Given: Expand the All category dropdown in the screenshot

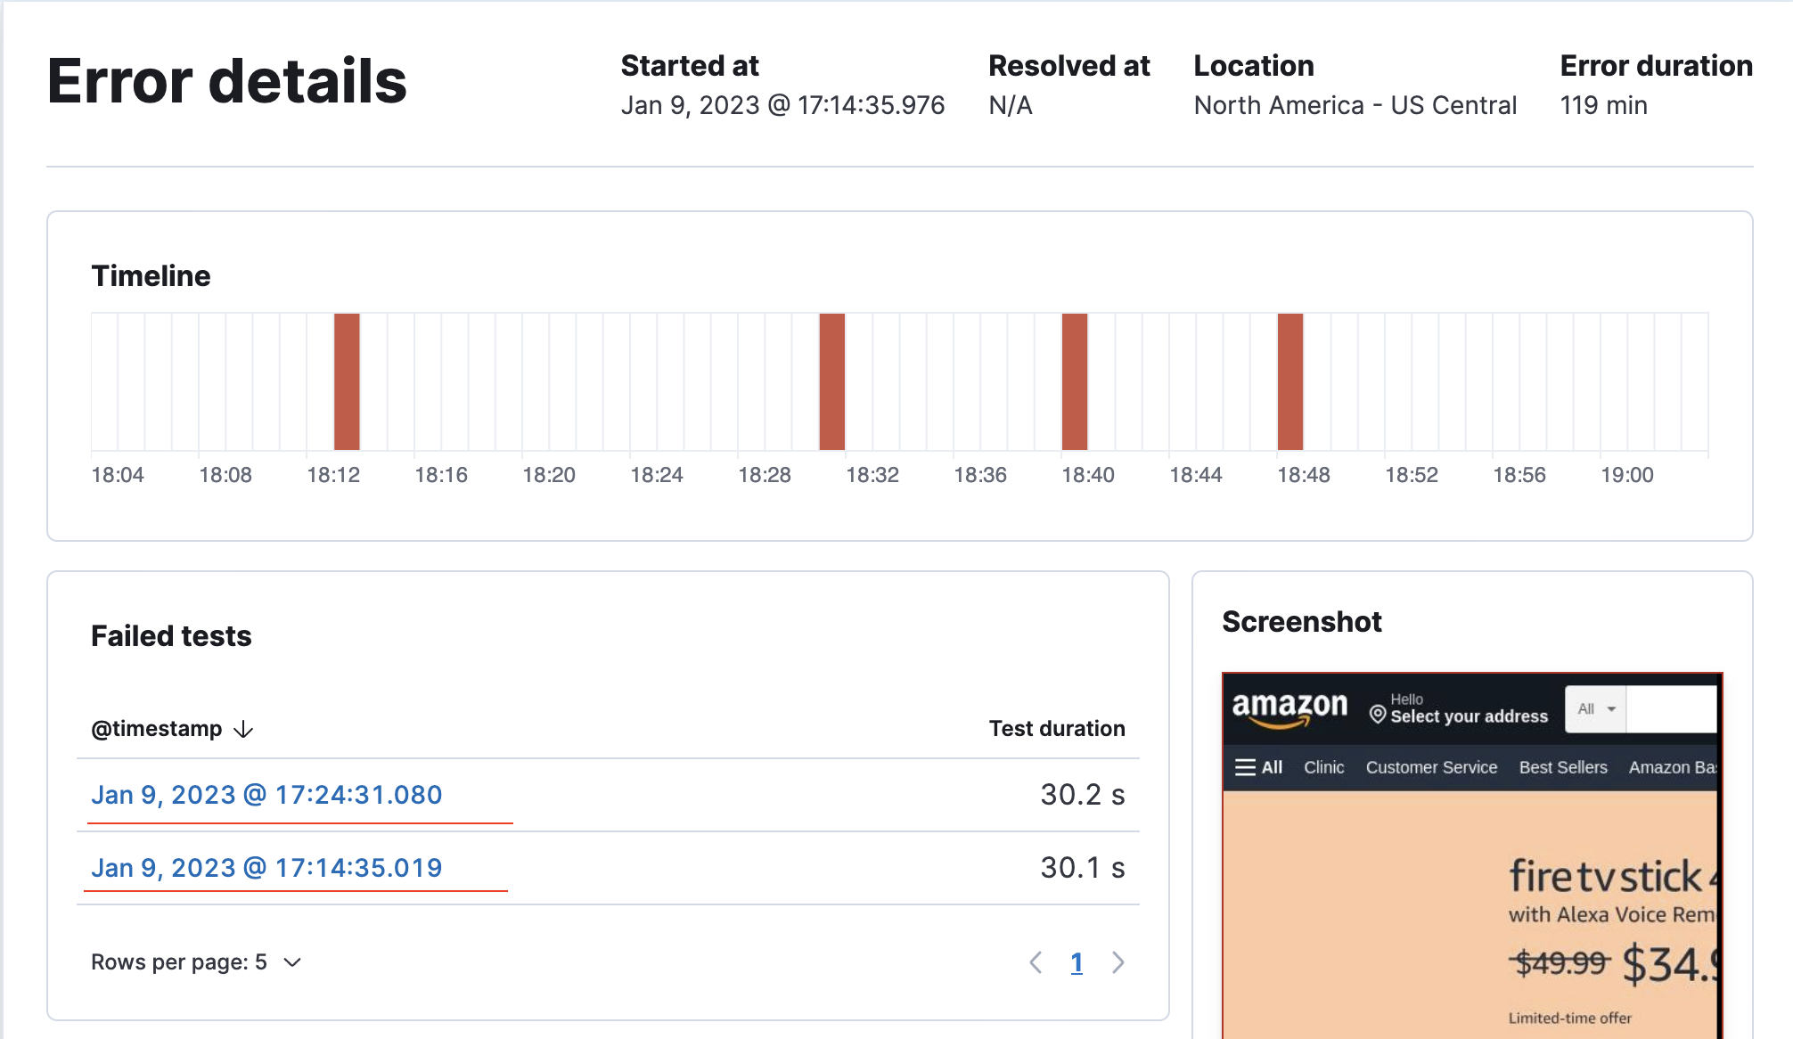Looking at the screenshot, I should pos(1594,708).
